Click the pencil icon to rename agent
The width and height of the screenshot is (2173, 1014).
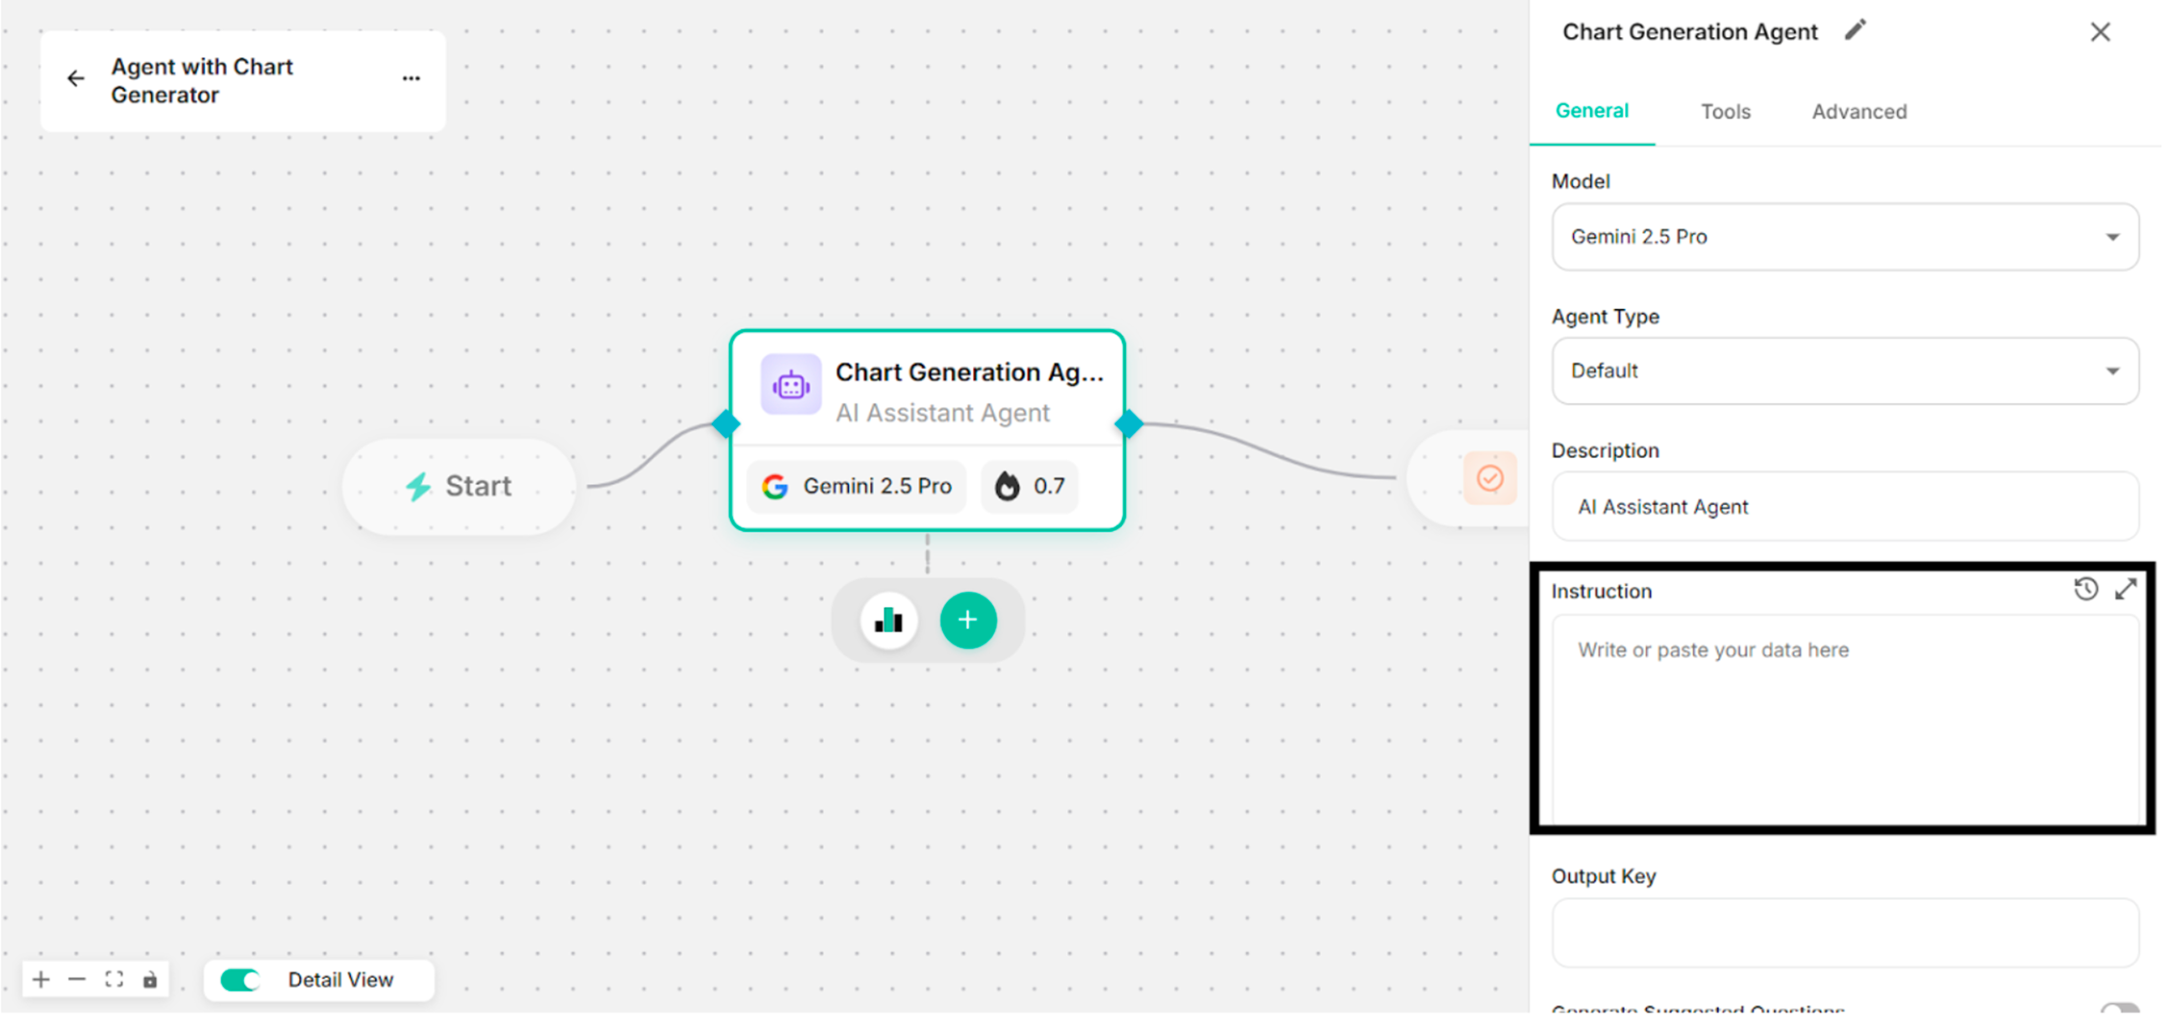(x=1855, y=31)
